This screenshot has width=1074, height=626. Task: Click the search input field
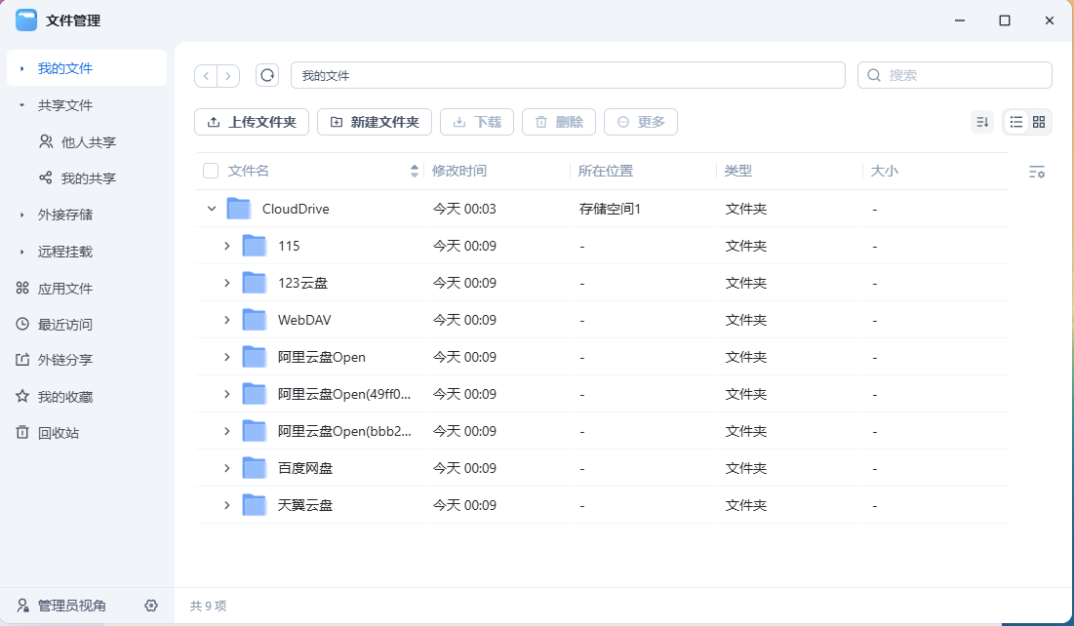click(954, 74)
